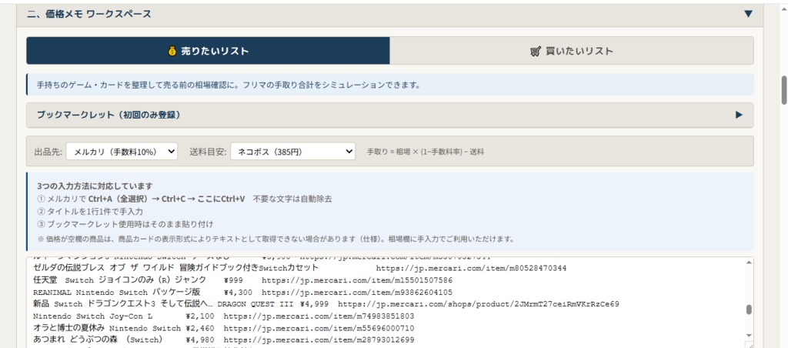Click the オラと博士の夏休み line
The image size is (788, 348).
224,329
